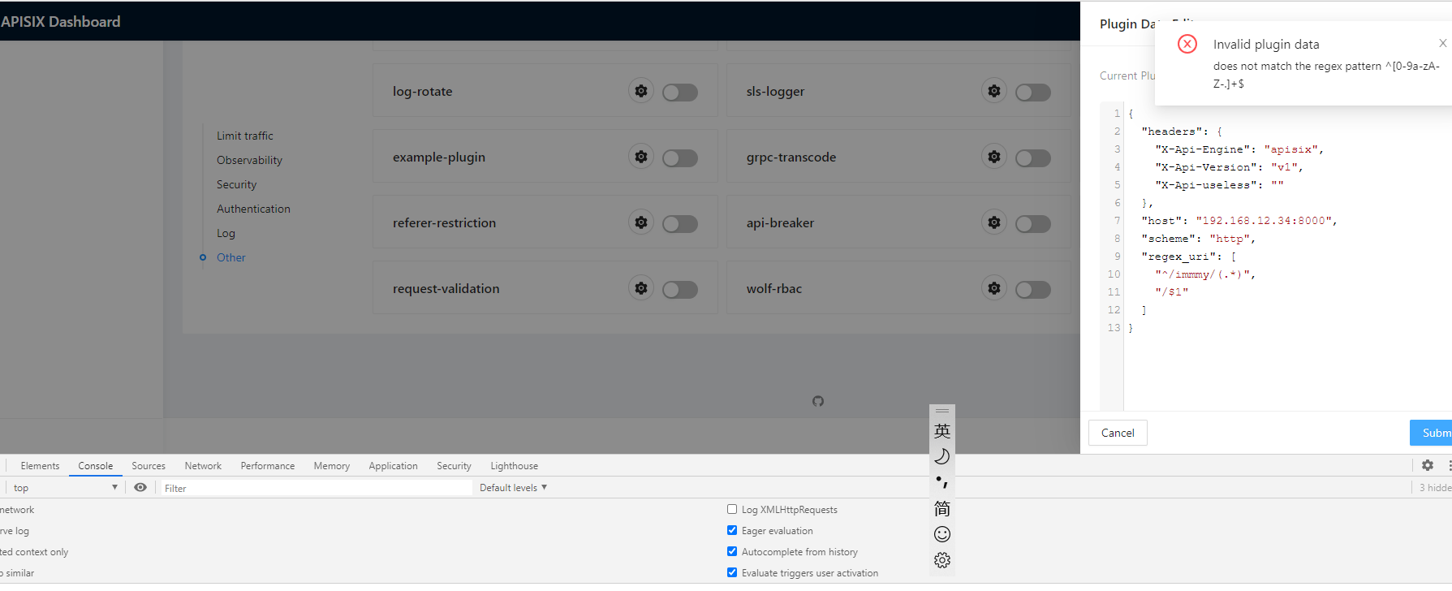Open settings gear for sls-logger plugin
Screen dimensions: 1452x591
click(x=994, y=91)
